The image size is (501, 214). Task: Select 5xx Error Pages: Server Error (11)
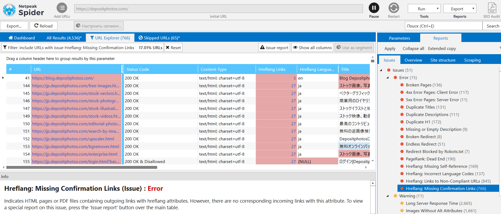[x=437, y=100]
